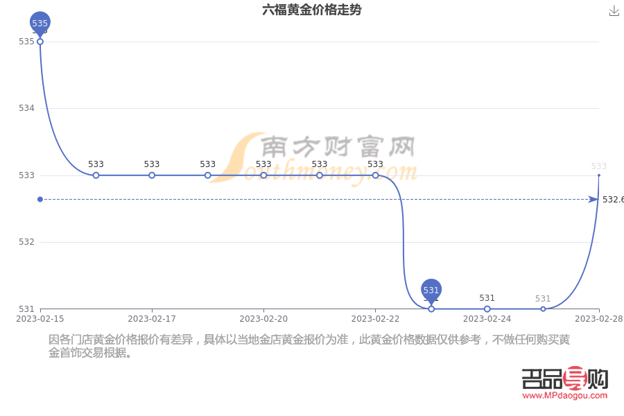Click the data point above 2023-02-17

pos(152,175)
